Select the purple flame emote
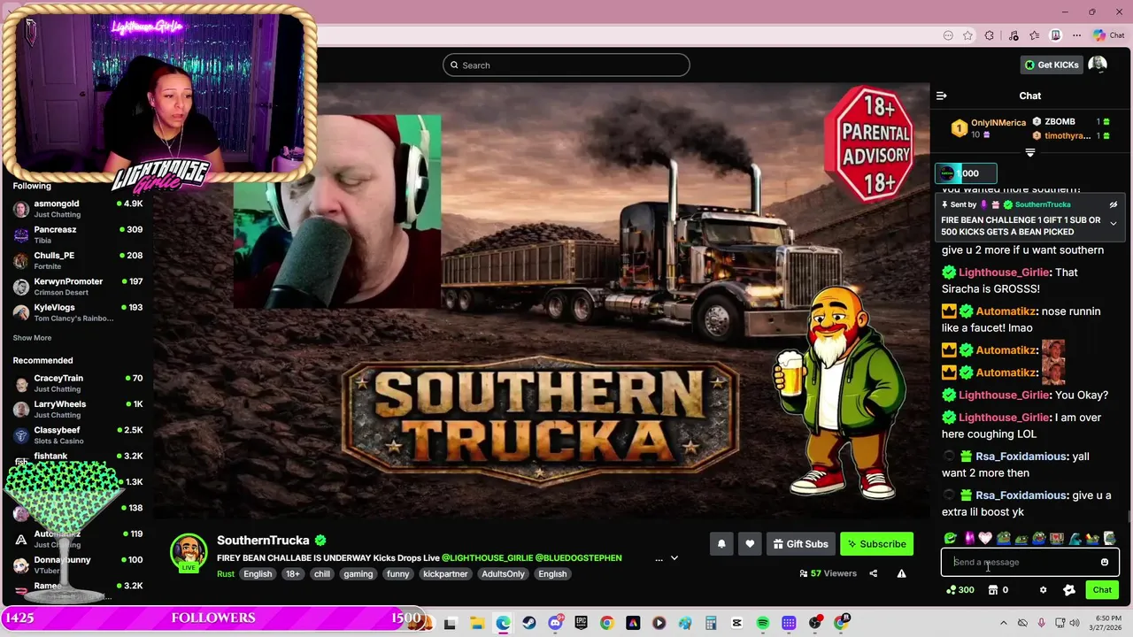This screenshot has height=637, width=1133. click(x=968, y=538)
